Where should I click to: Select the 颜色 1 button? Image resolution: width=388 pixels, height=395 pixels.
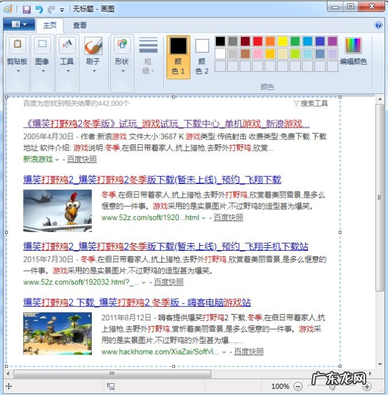pos(178,57)
